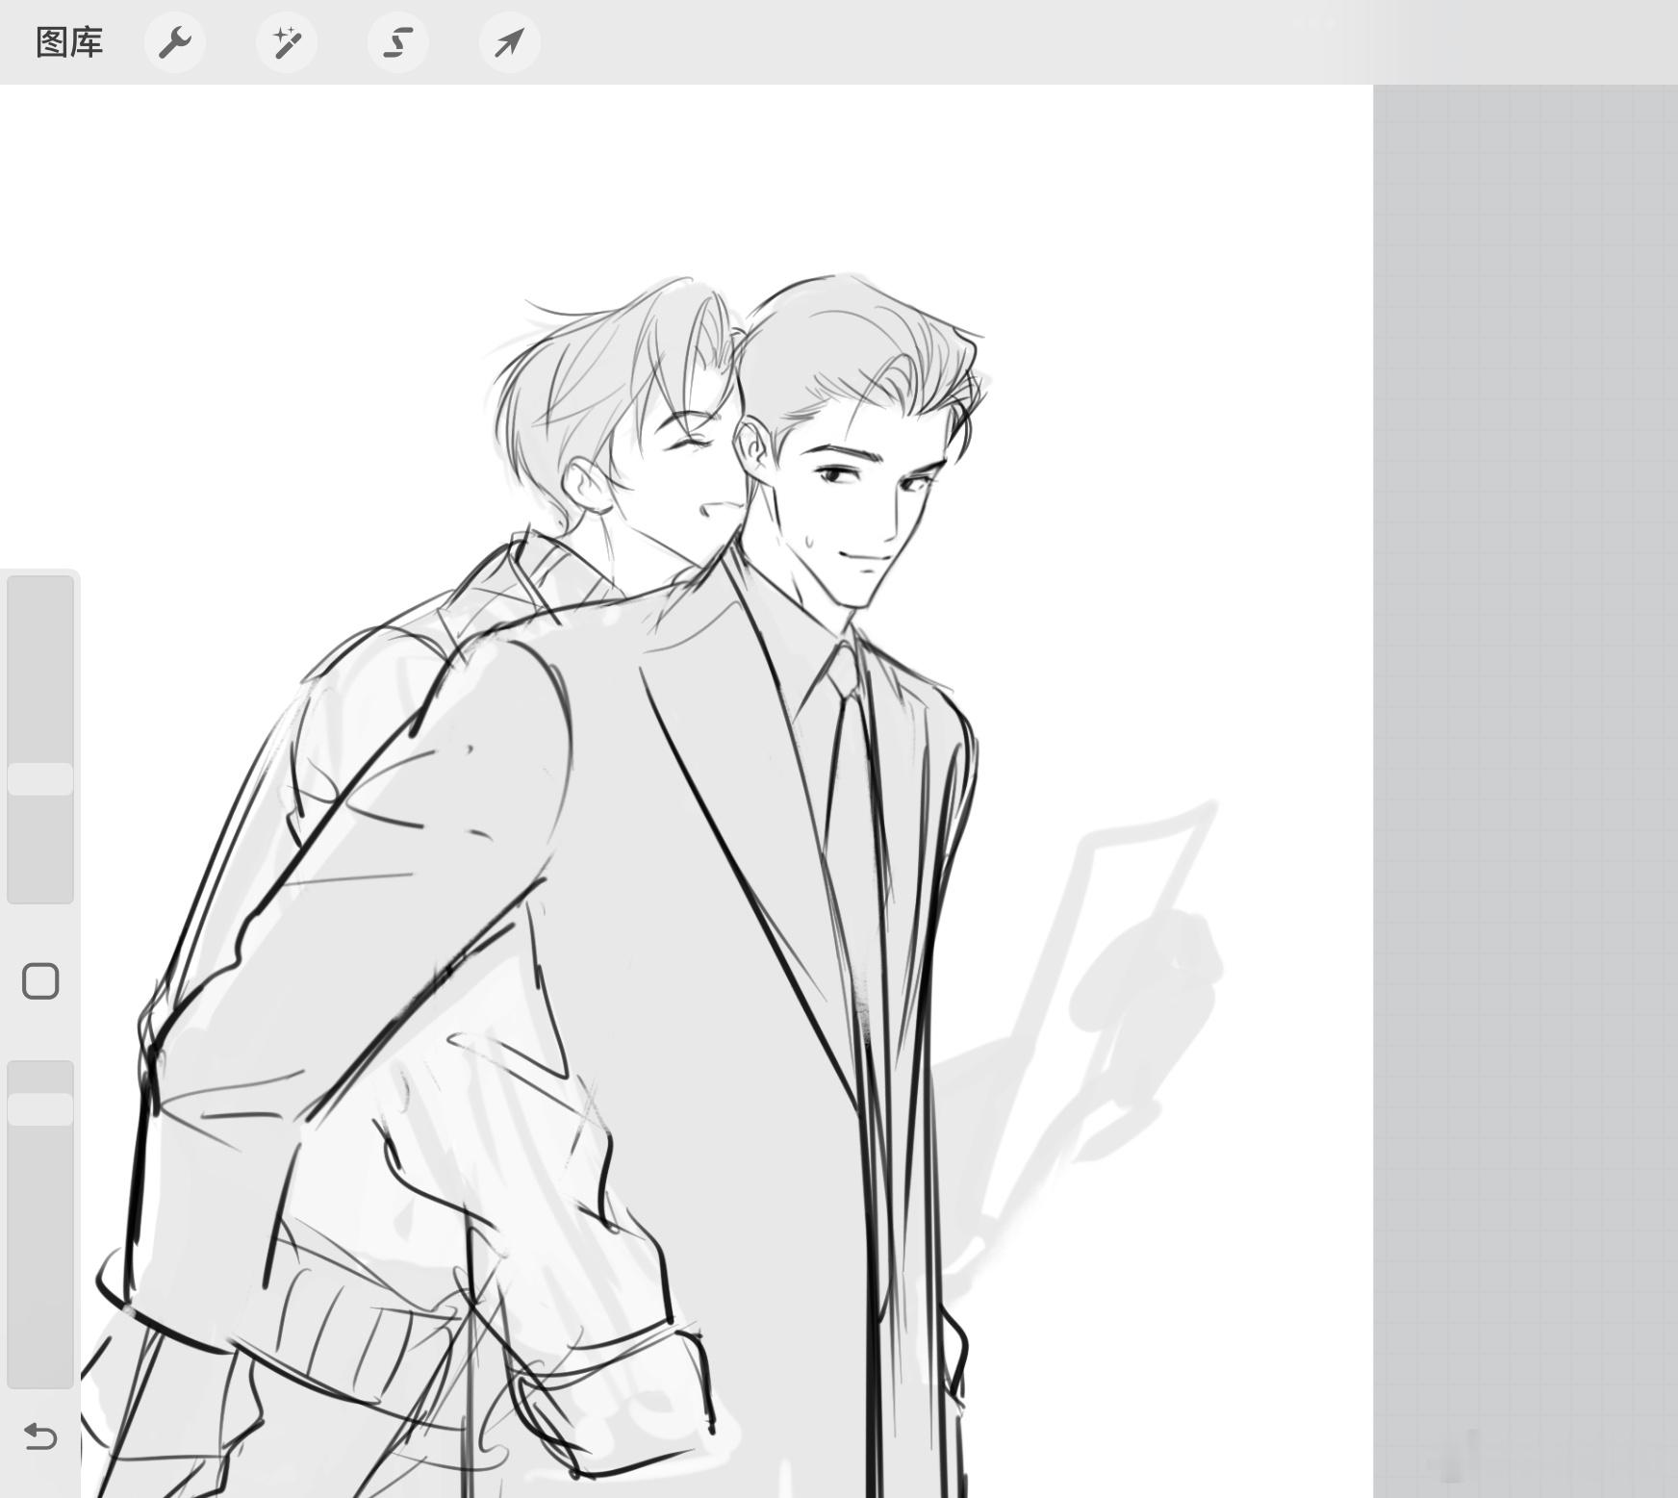
Task: Adjust the brush opacity slider handle
Action: tap(40, 1109)
